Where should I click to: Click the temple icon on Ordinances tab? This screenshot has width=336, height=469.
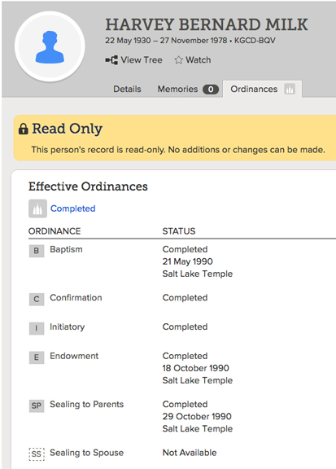pos(290,89)
